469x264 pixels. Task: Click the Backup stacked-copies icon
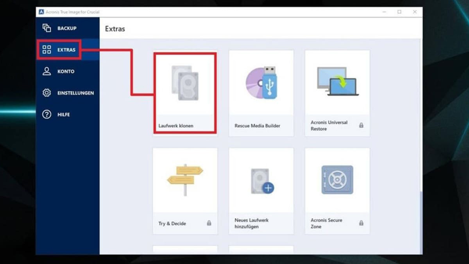[47, 28]
